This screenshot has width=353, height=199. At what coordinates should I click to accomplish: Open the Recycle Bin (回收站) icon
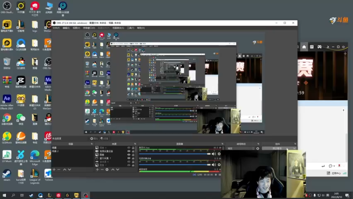click(7, 63)
